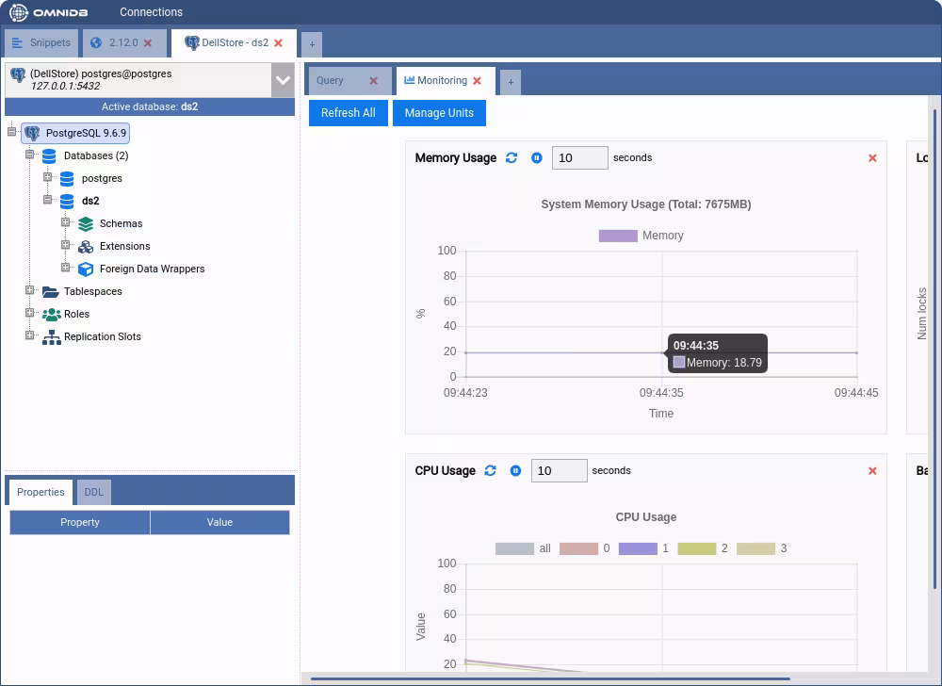
Task: Expand the Tablespaces node
Action: (29, 290)
